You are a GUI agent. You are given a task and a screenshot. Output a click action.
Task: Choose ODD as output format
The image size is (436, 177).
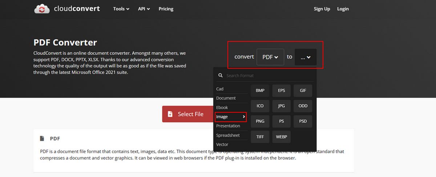303,106
